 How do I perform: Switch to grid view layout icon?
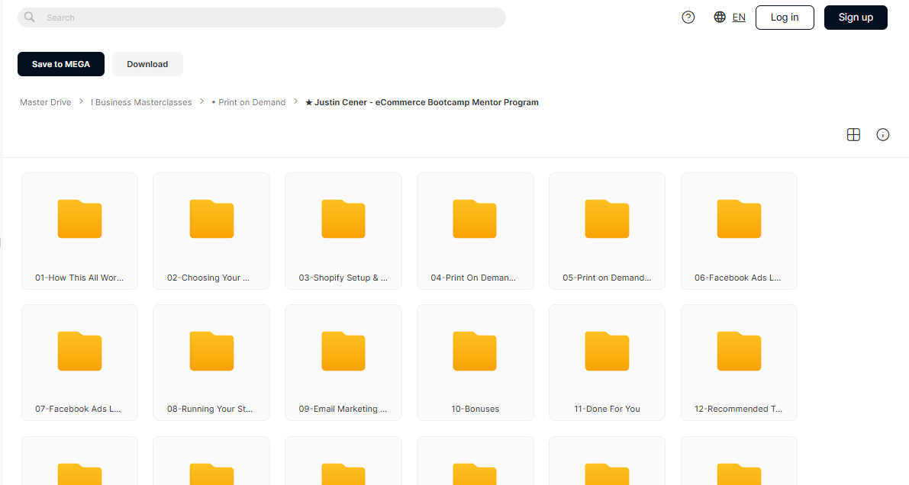pos(853,134)
